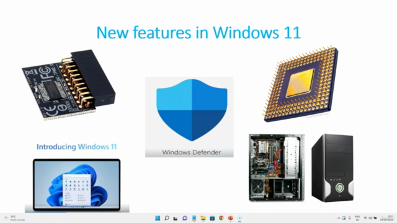Select the TPM module chip image
This screenshot has height=223, width=397.
click(x=69, y=85)
